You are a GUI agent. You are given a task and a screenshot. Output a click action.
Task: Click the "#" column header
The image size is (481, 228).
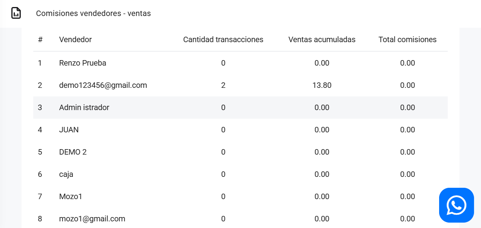point(40,39)
